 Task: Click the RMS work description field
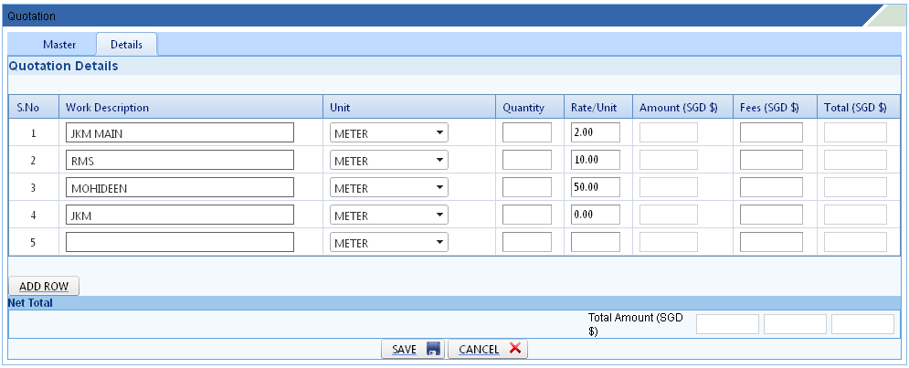[180, 160]
